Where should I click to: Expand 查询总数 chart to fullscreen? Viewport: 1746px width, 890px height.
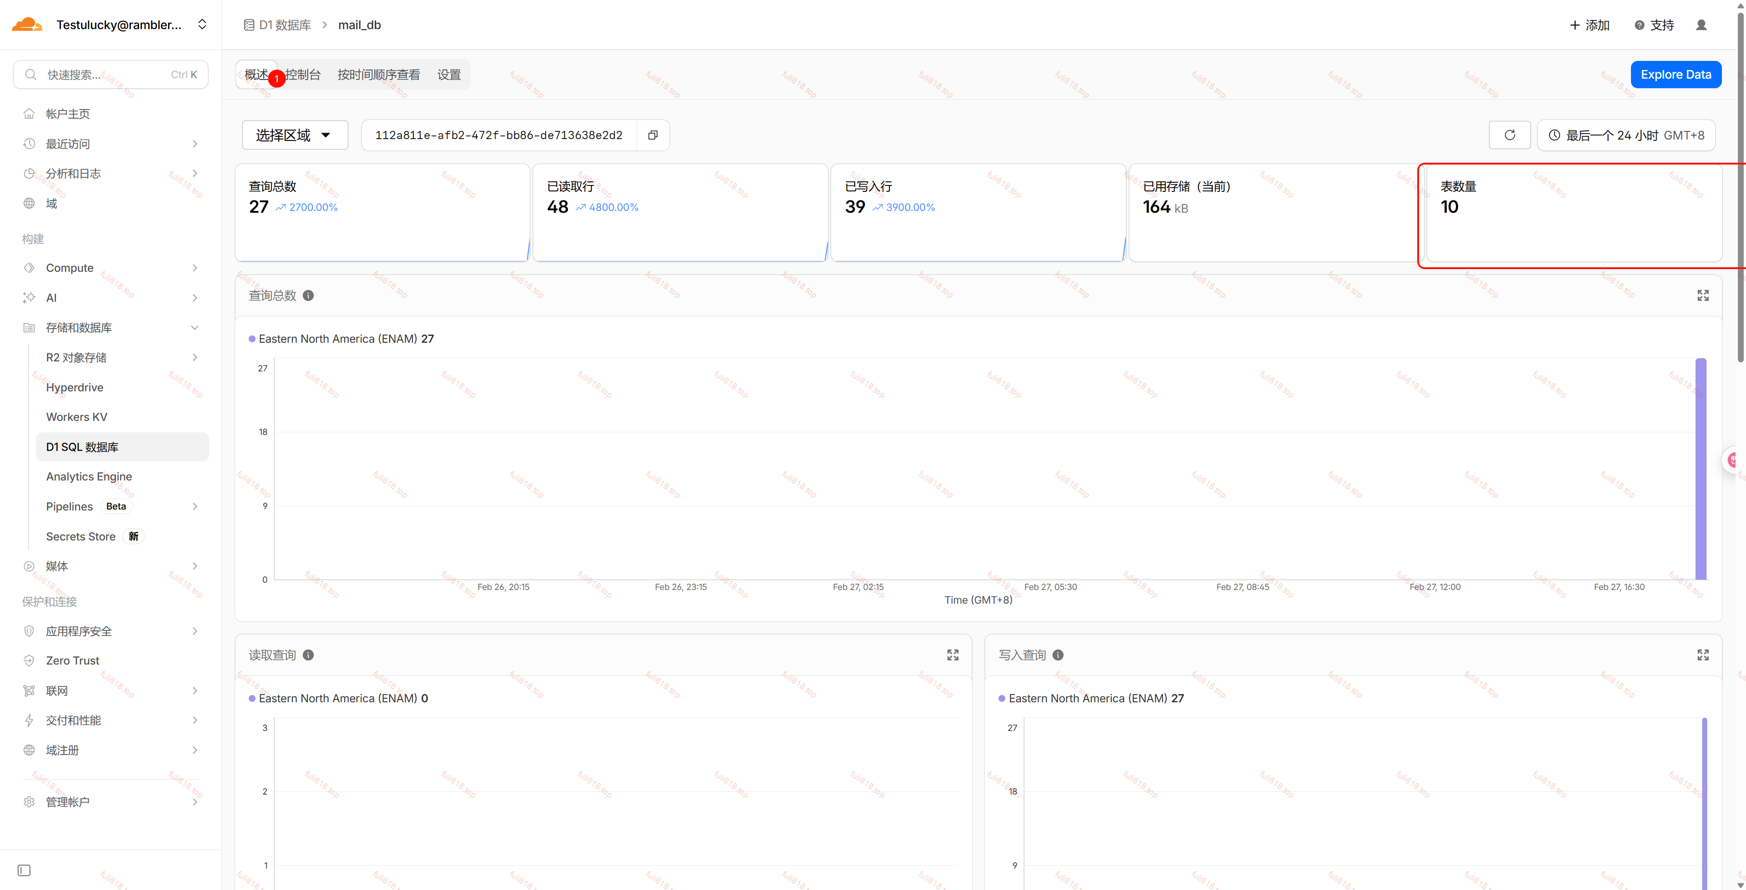1703,295
